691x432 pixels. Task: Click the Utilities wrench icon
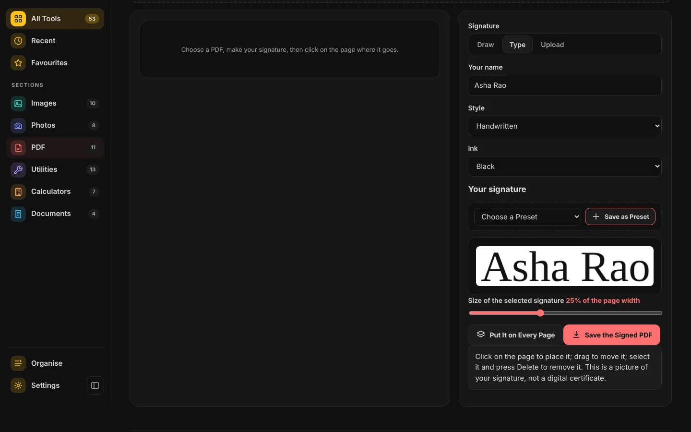(x=18, y=169)
